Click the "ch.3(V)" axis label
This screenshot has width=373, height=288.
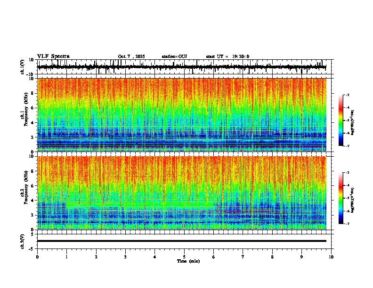click(23, 241)
